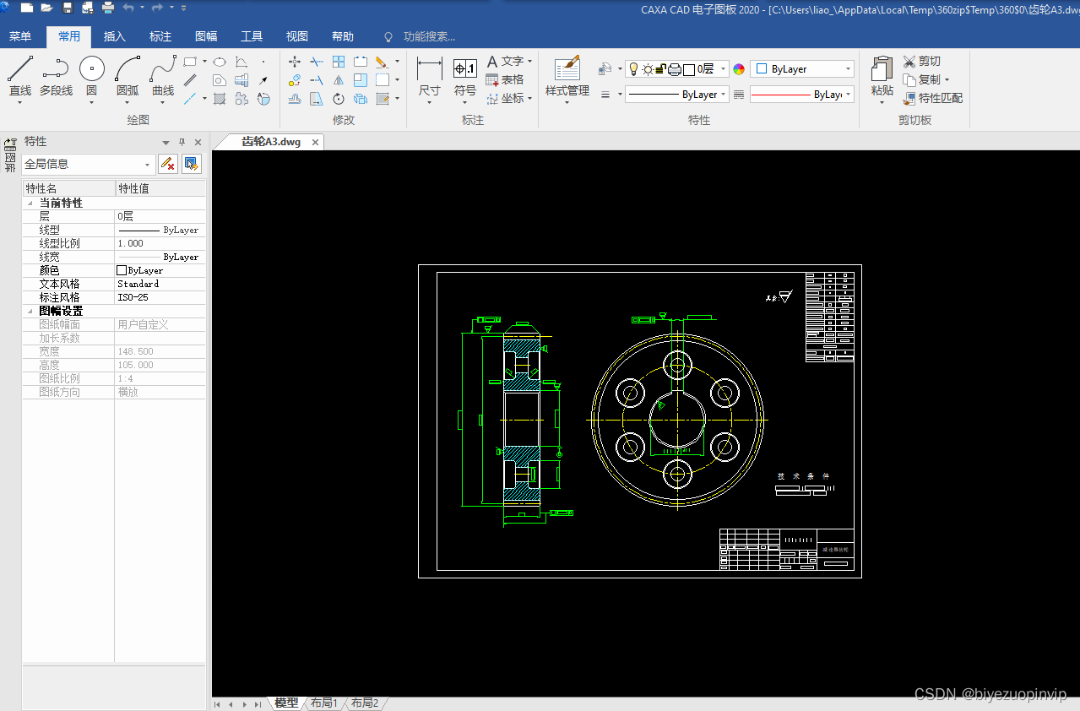The width and height of the screenshot is (1080, 711).
Task: Switch to the 视图 ribbon tab
Action: [297, 36]
